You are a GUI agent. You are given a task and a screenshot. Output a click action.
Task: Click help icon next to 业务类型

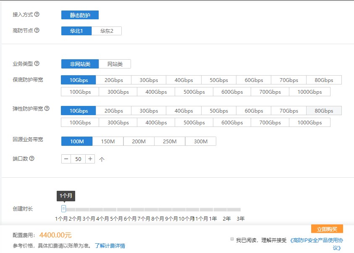(x=37, y=64)
